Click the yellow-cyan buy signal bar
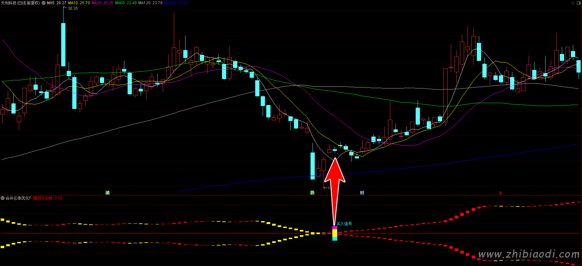582x266 pixels. point(335,233)
